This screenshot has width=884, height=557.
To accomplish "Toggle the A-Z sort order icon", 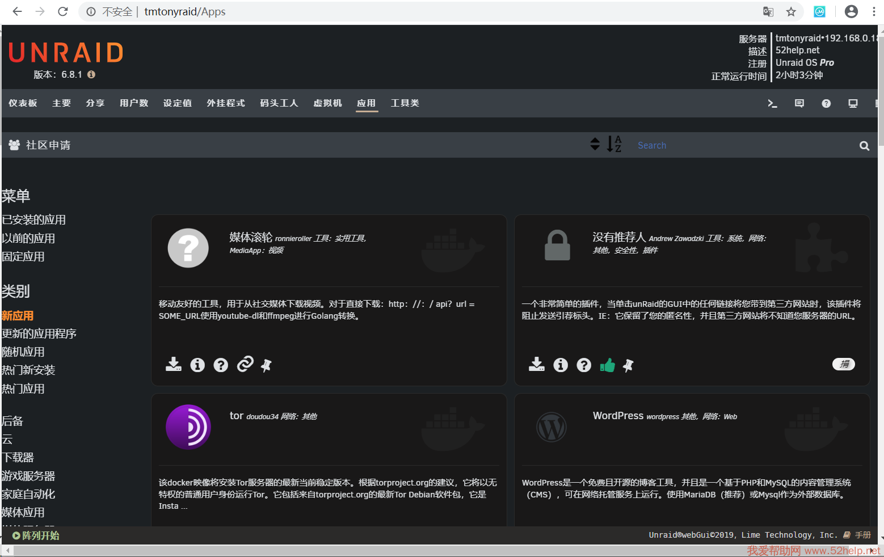I will point(614,144).
